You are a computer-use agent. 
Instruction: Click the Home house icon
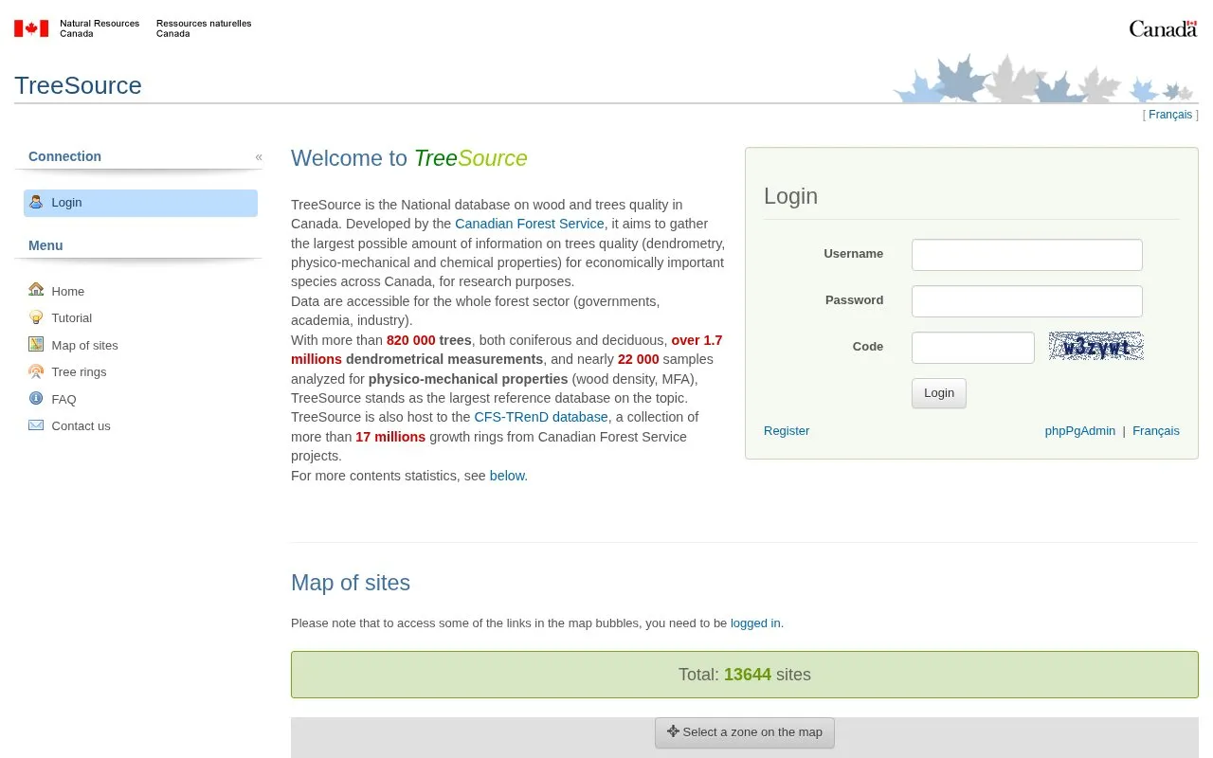[x=36, y=290]
